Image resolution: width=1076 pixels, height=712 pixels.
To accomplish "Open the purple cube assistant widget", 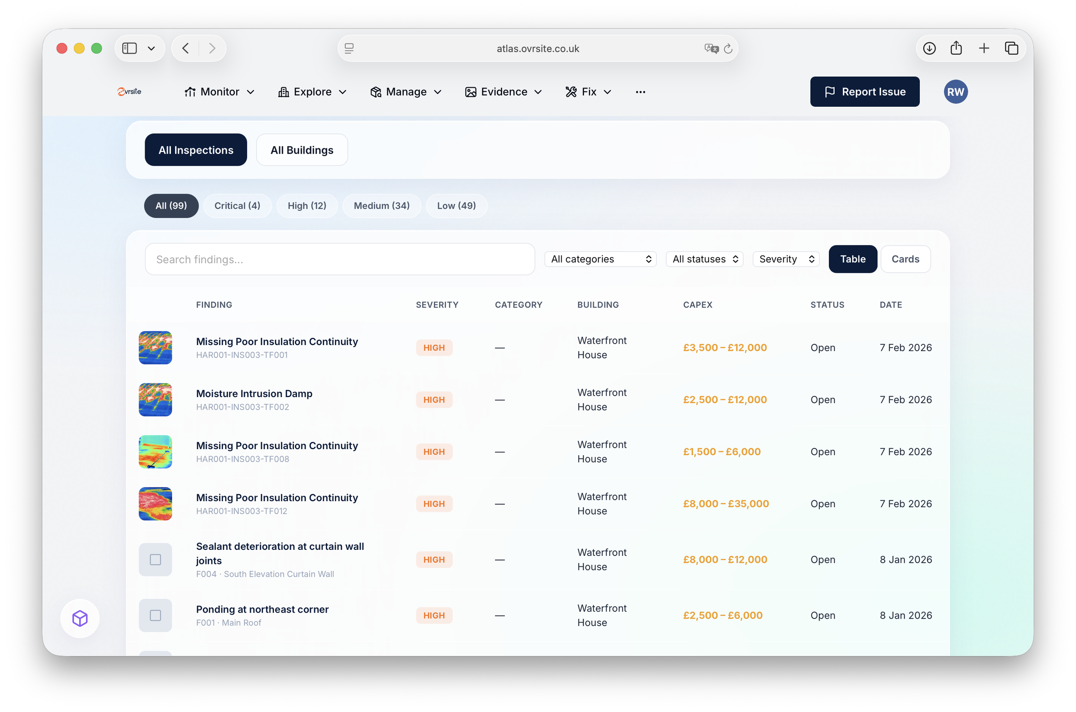I will (x=80, y=618).
